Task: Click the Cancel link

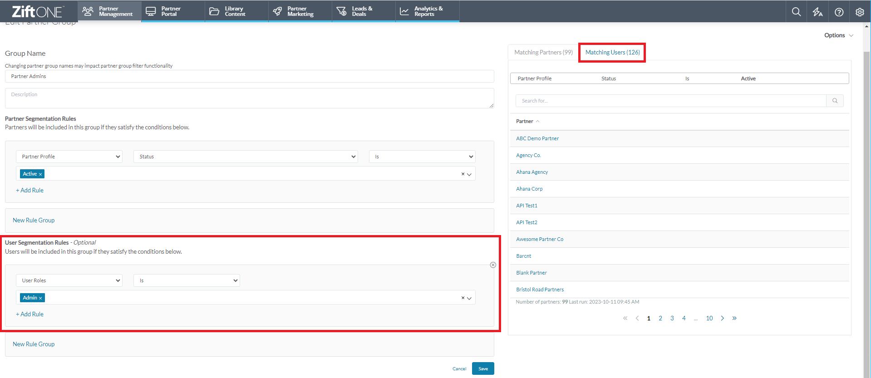Action: point(459,369)
